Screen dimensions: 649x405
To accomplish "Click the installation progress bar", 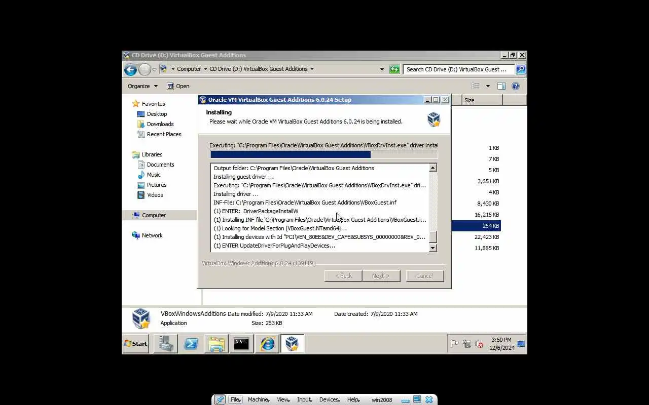I will click(323, 154).
